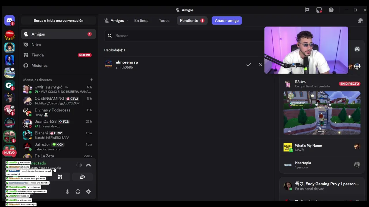Open Endy Gaming Pro voice channel card

[322, 186]
